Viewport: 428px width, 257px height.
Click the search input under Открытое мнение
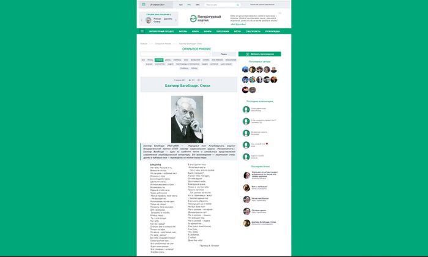tap(175, 54)
